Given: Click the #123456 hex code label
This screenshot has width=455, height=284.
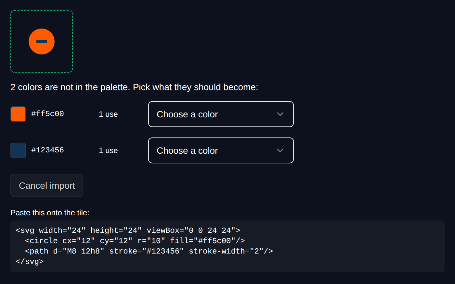Looking at the screenshot, I should [x=47, y=150].
